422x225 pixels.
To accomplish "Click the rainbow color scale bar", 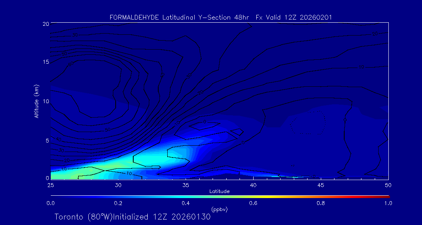I will (x=220, y=197).
